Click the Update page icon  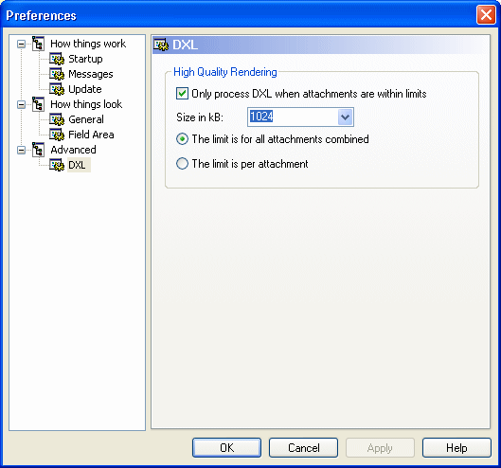57,89
